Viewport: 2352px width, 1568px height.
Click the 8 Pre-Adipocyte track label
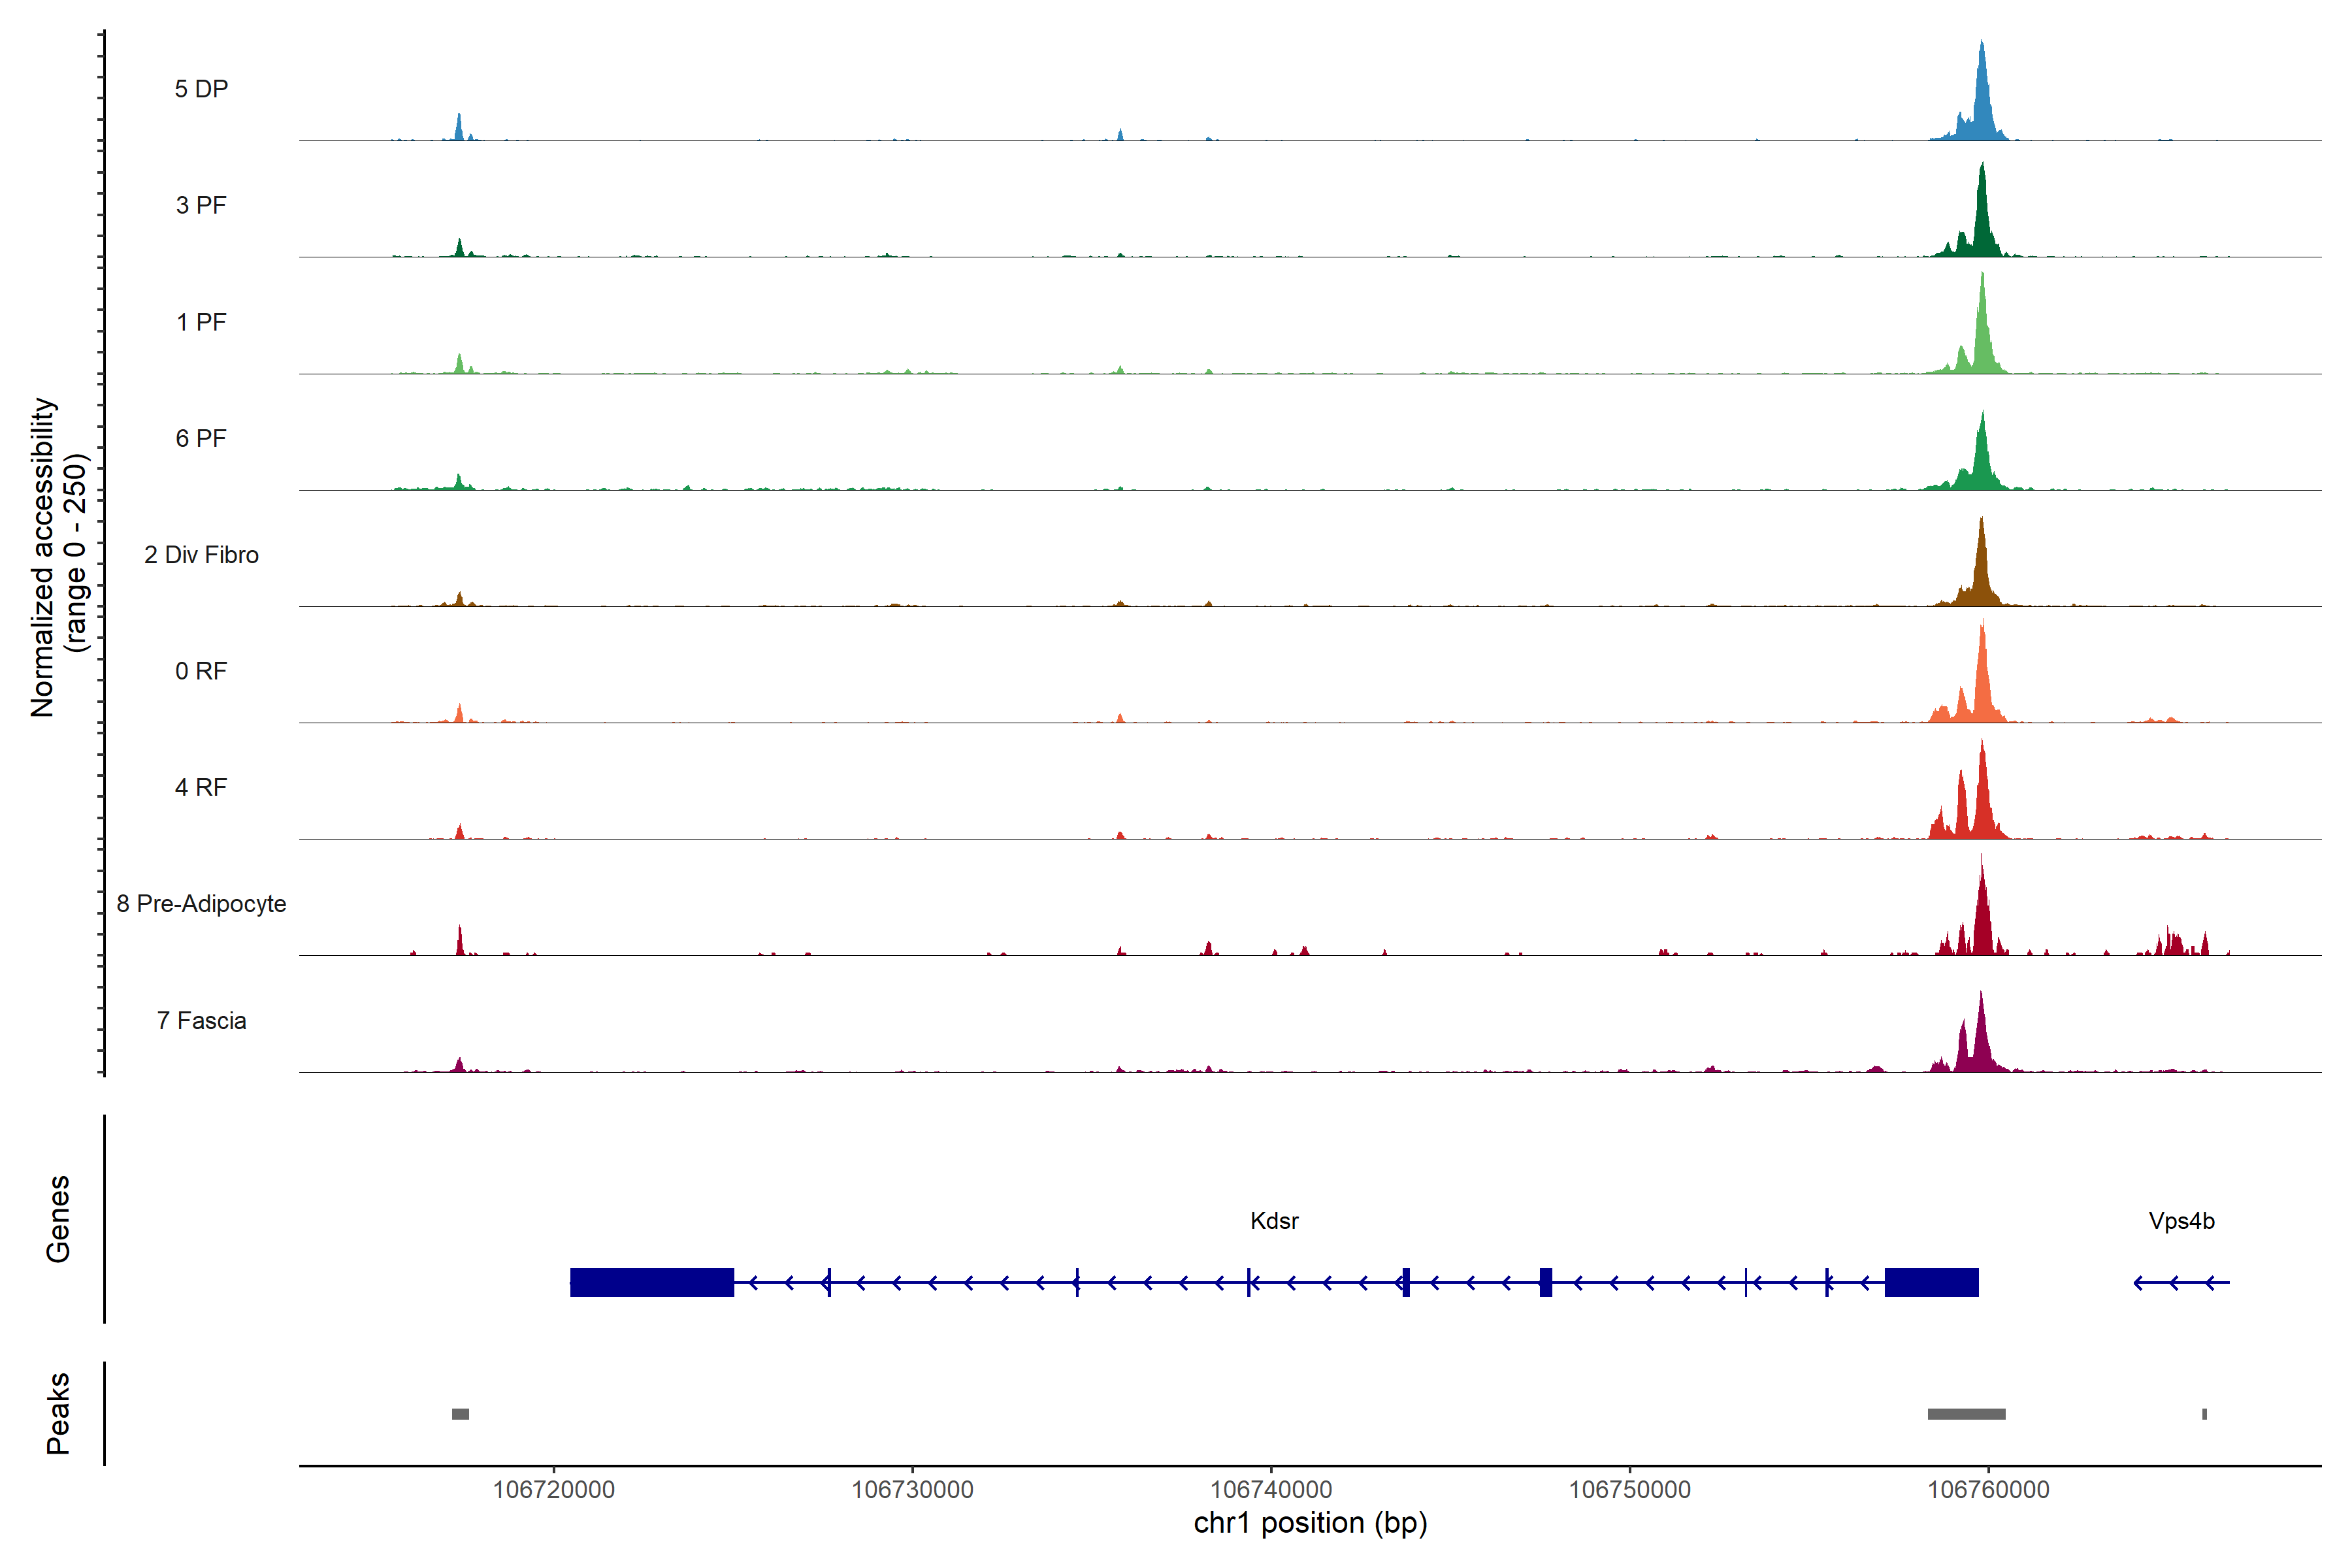point(201,904)
